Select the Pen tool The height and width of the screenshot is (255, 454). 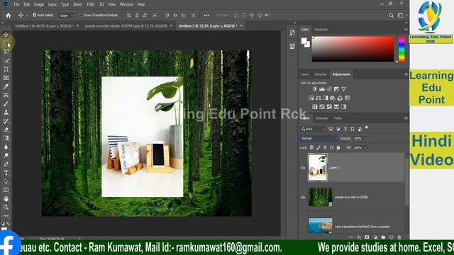(x=6, y=164)
